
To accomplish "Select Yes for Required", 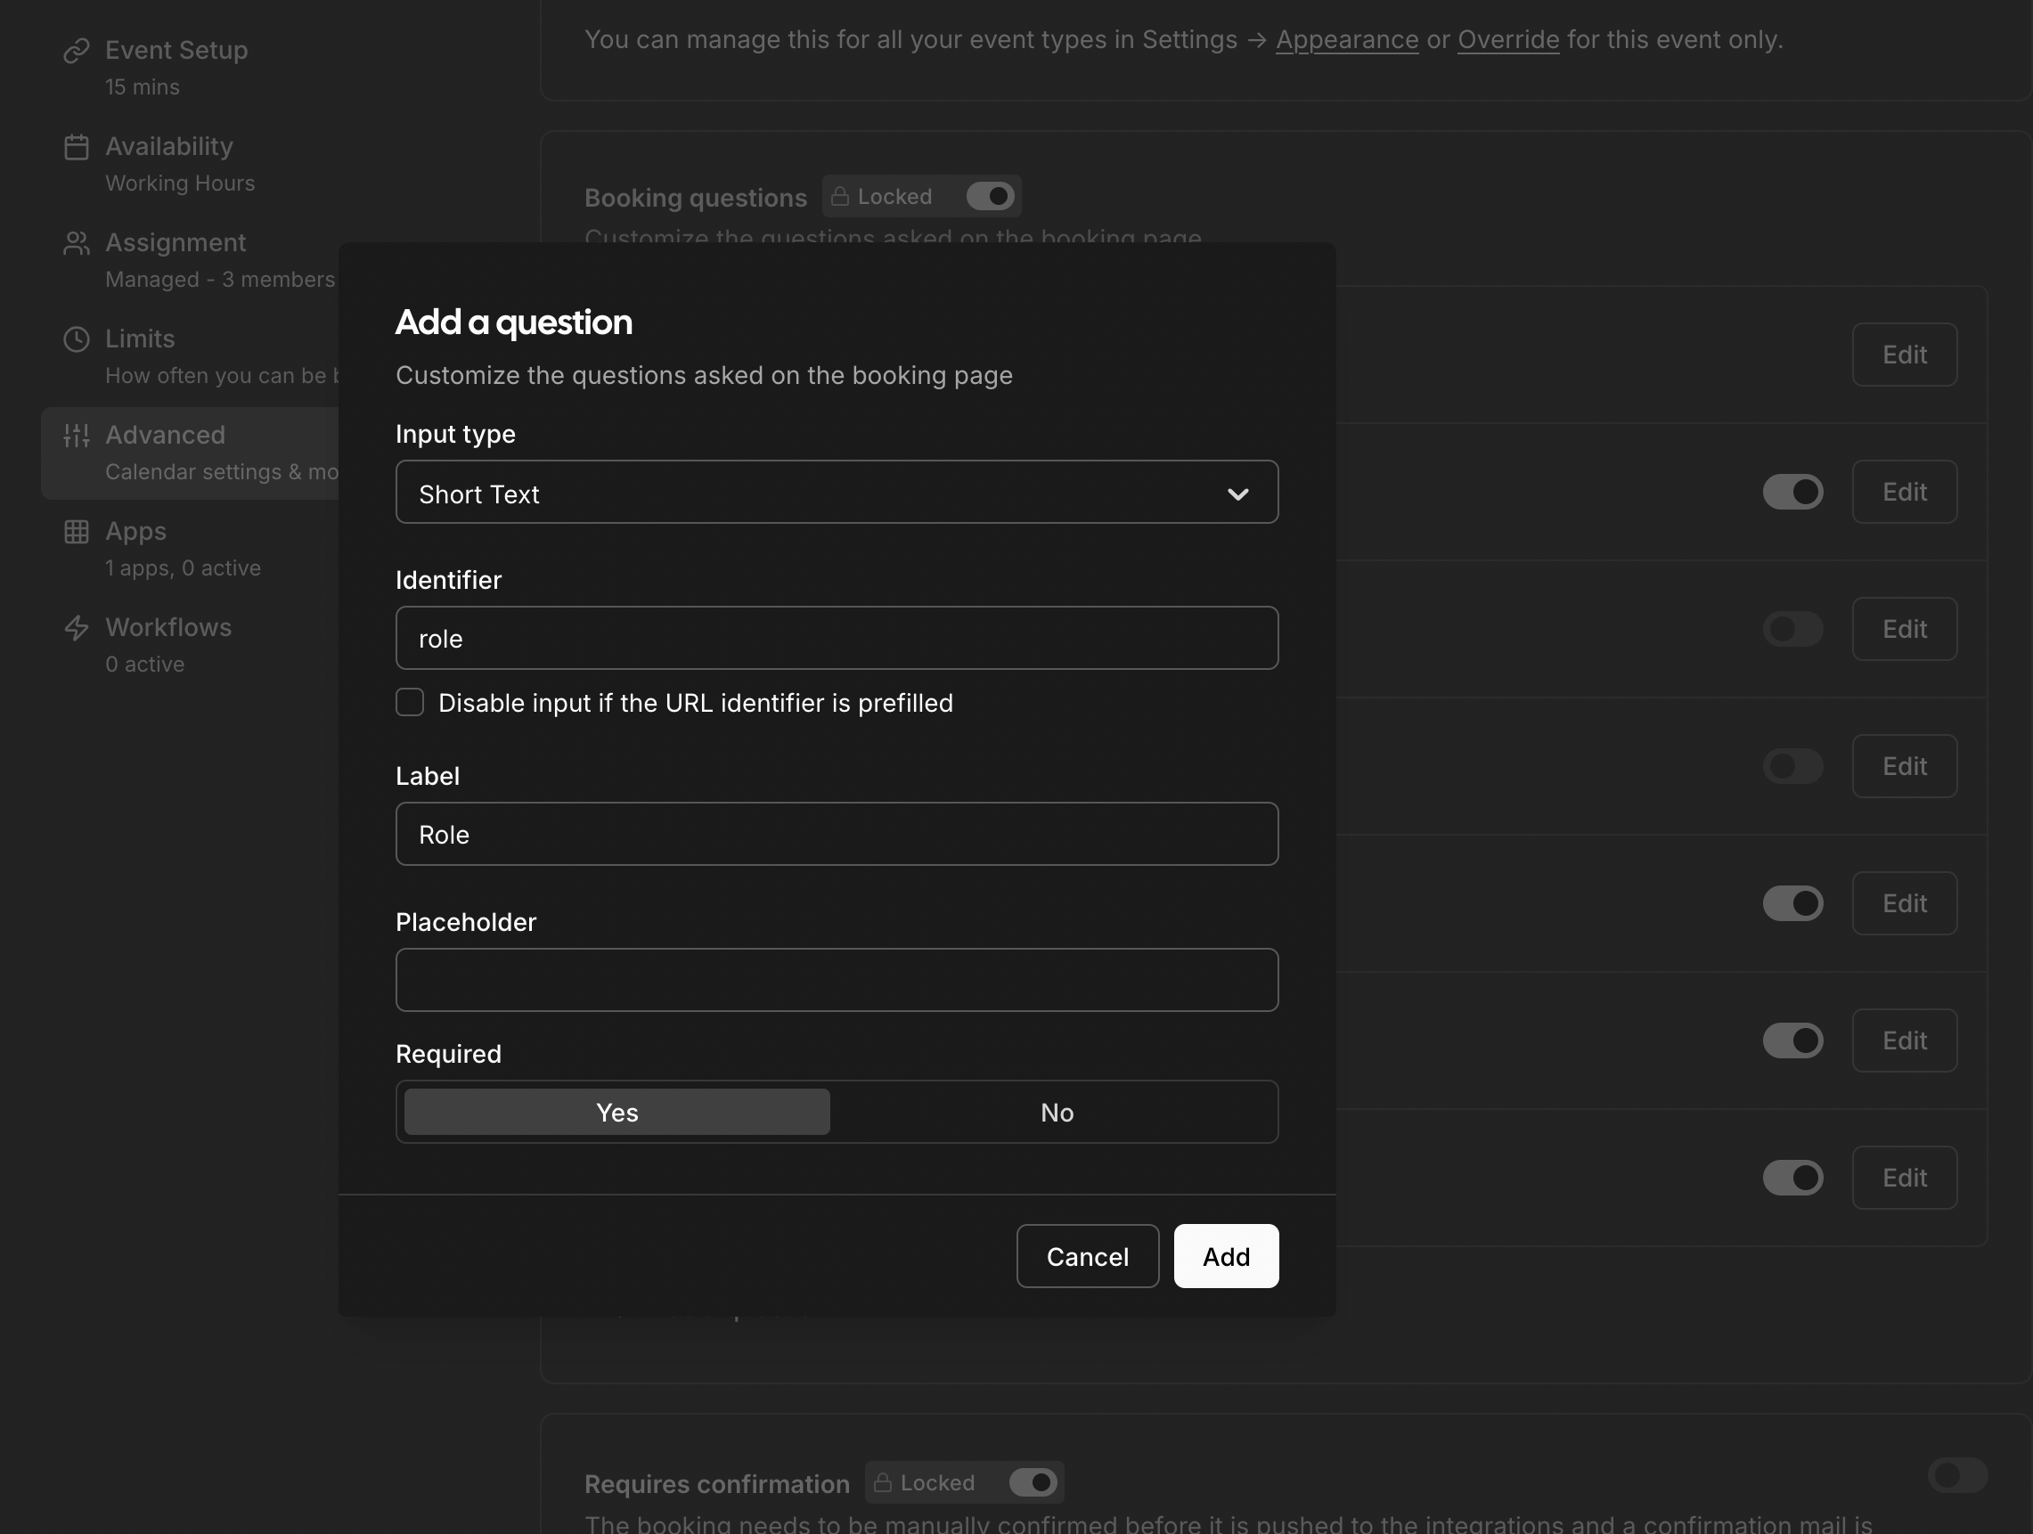I will [616, 1112].
